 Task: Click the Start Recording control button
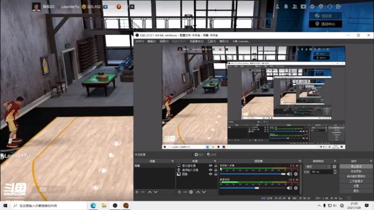[x=356, y=171]
